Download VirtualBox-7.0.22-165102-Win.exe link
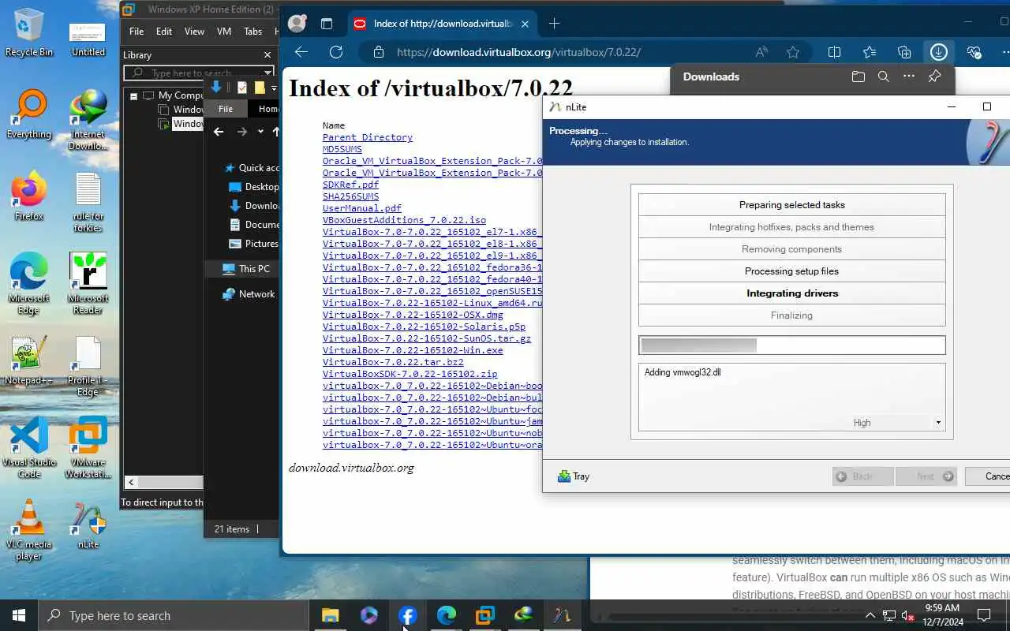 (x=413, y=350)
